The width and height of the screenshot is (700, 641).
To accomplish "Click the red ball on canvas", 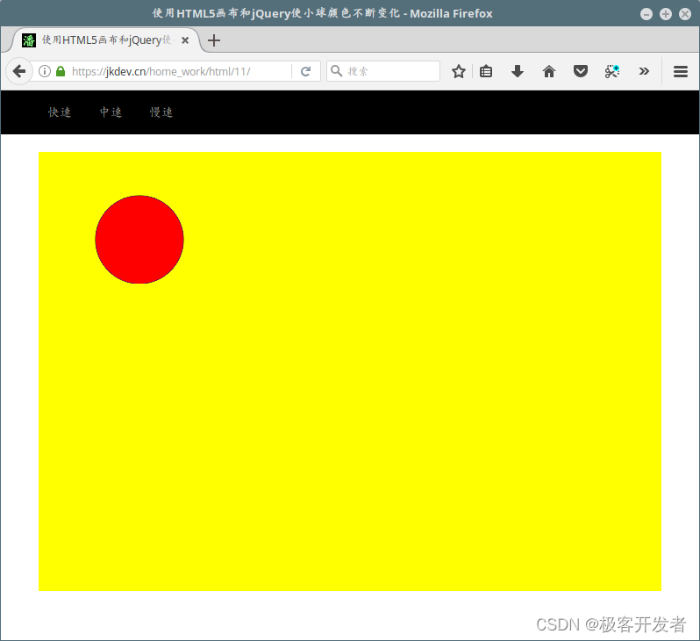I will tap(139, 240).
